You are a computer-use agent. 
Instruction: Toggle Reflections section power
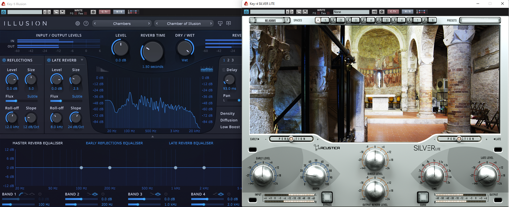tap(4, 60)
